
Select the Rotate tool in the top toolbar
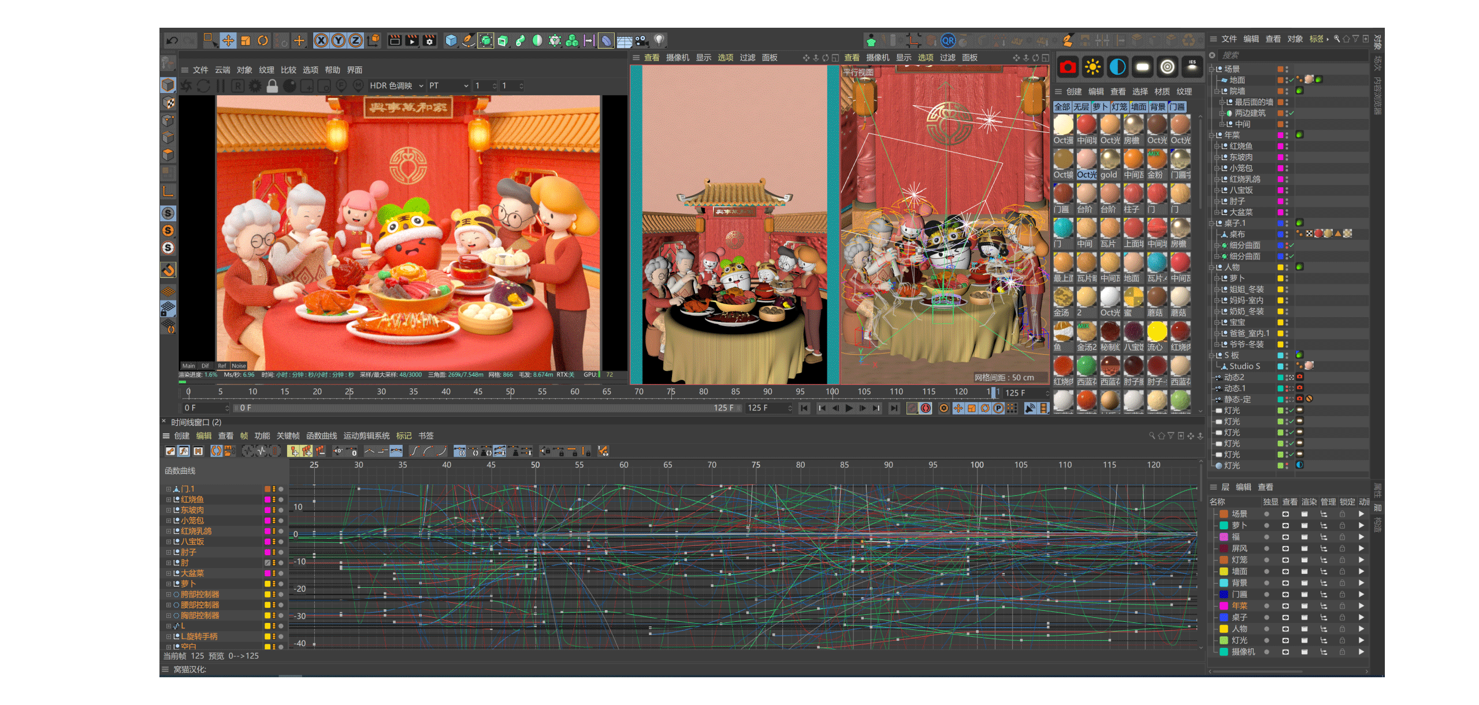263,40
